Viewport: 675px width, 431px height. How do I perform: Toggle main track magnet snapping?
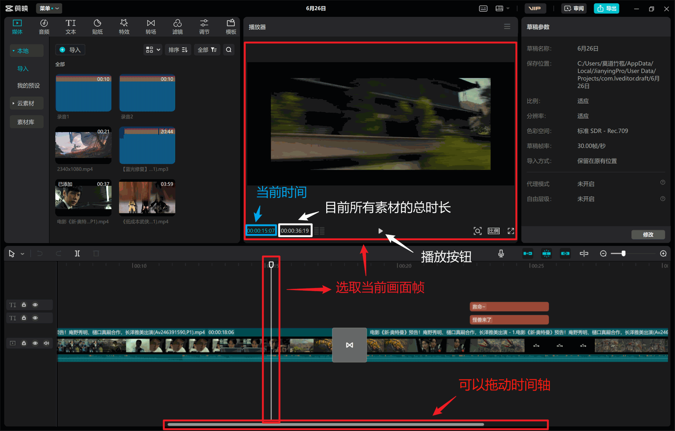coord(528,254)
